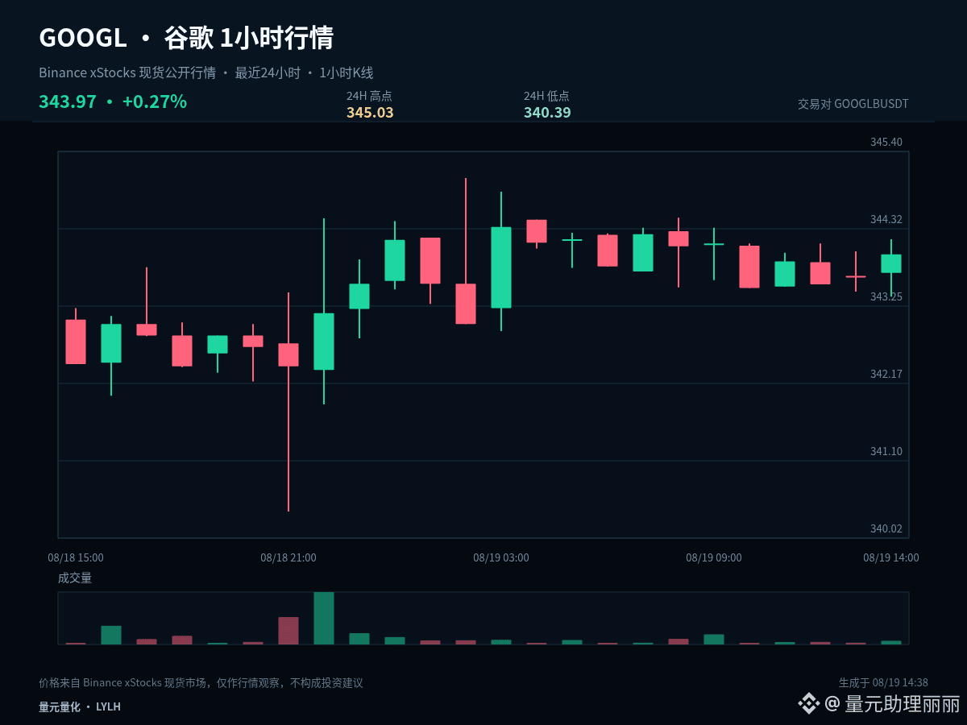Click the title "GOOGL · 谷歌 1小时行情"
The height and width of the screenshot is (725, 967).
[x=186, y=38]
